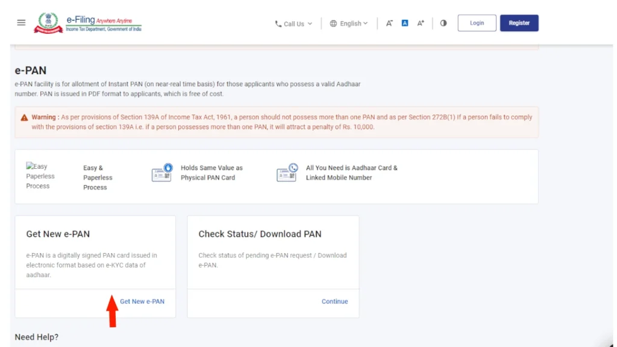This screenshot has height=347, width=617.
Task: Click the e-PAN facility description paragraph
Action: click(188, 89)
